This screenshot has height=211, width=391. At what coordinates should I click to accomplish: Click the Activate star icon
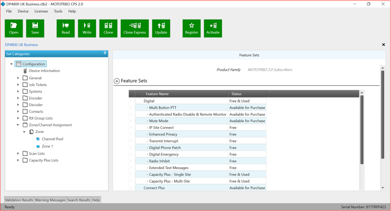tap(213, 28)
